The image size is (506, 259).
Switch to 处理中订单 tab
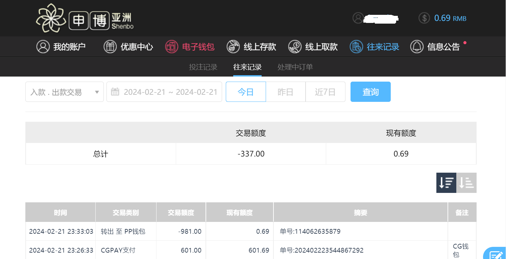295,67
